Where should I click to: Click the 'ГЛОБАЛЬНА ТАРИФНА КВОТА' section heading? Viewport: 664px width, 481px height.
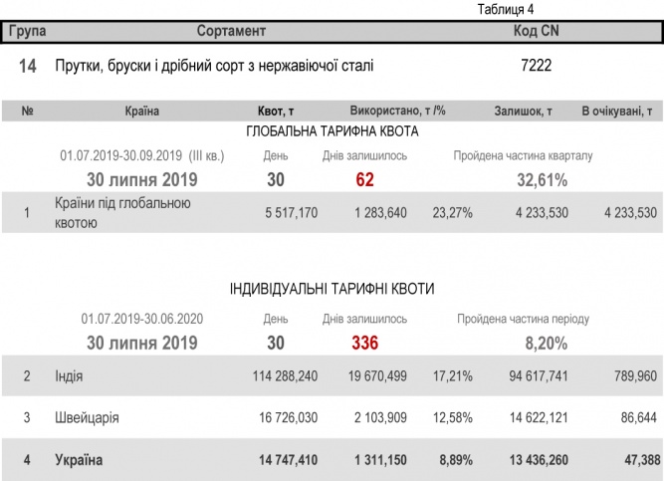332,131
